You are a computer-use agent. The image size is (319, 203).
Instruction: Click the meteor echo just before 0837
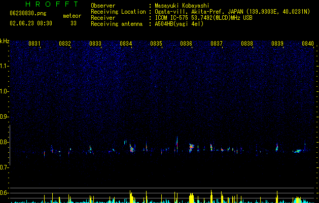point(211,147)
